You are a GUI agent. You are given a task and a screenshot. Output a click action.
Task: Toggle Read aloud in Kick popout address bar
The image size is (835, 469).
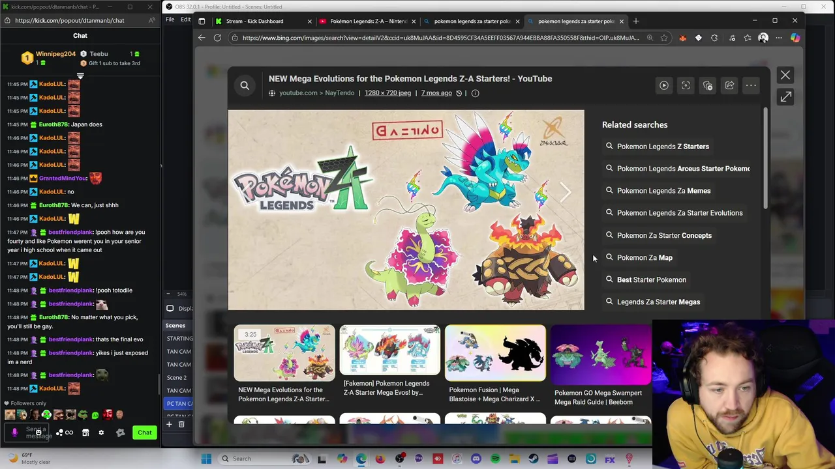(151, 20)
